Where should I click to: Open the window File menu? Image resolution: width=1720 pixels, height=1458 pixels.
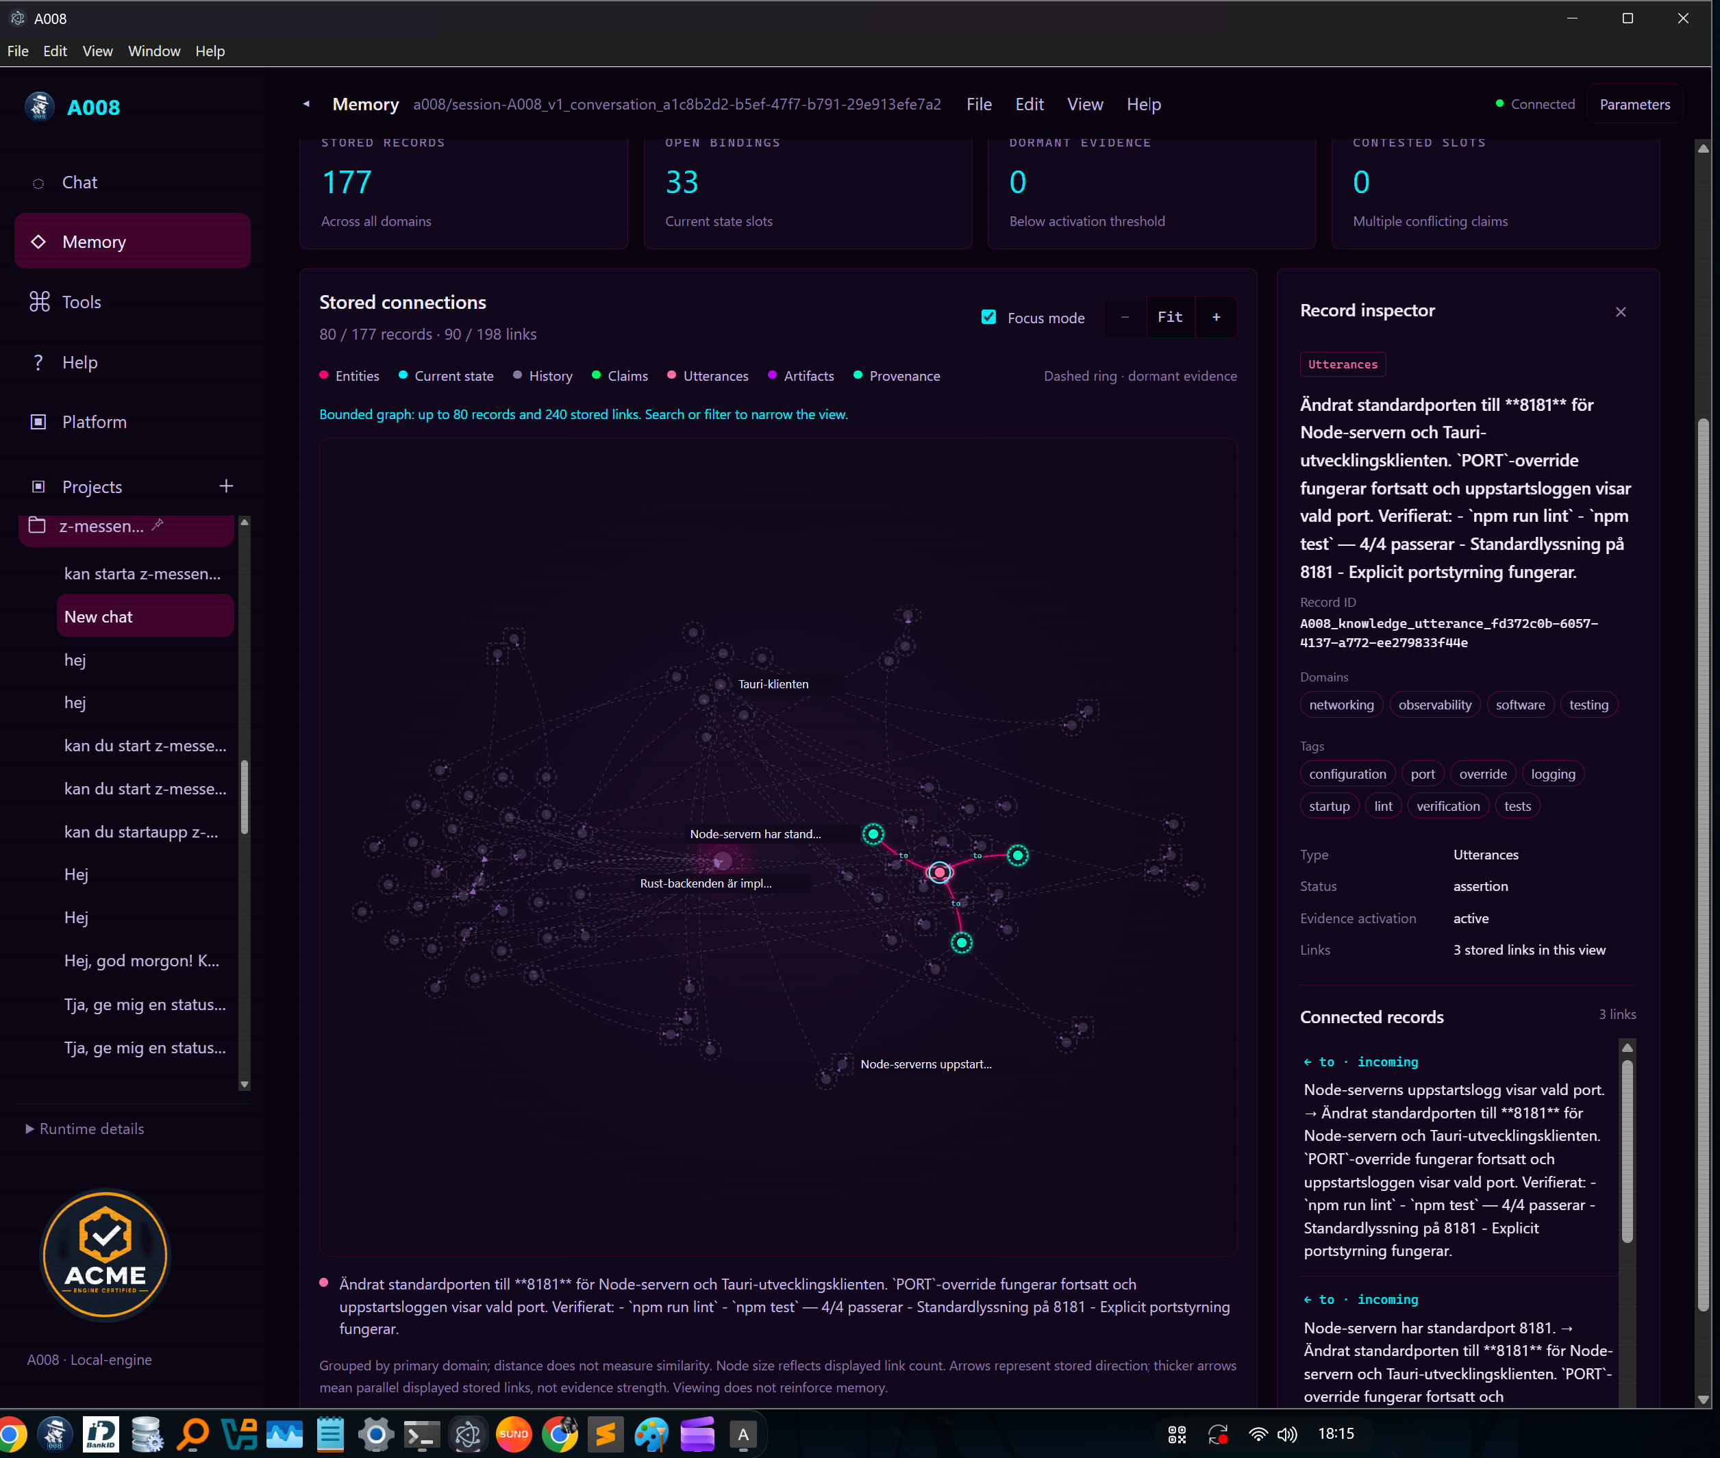pos(17,51)
